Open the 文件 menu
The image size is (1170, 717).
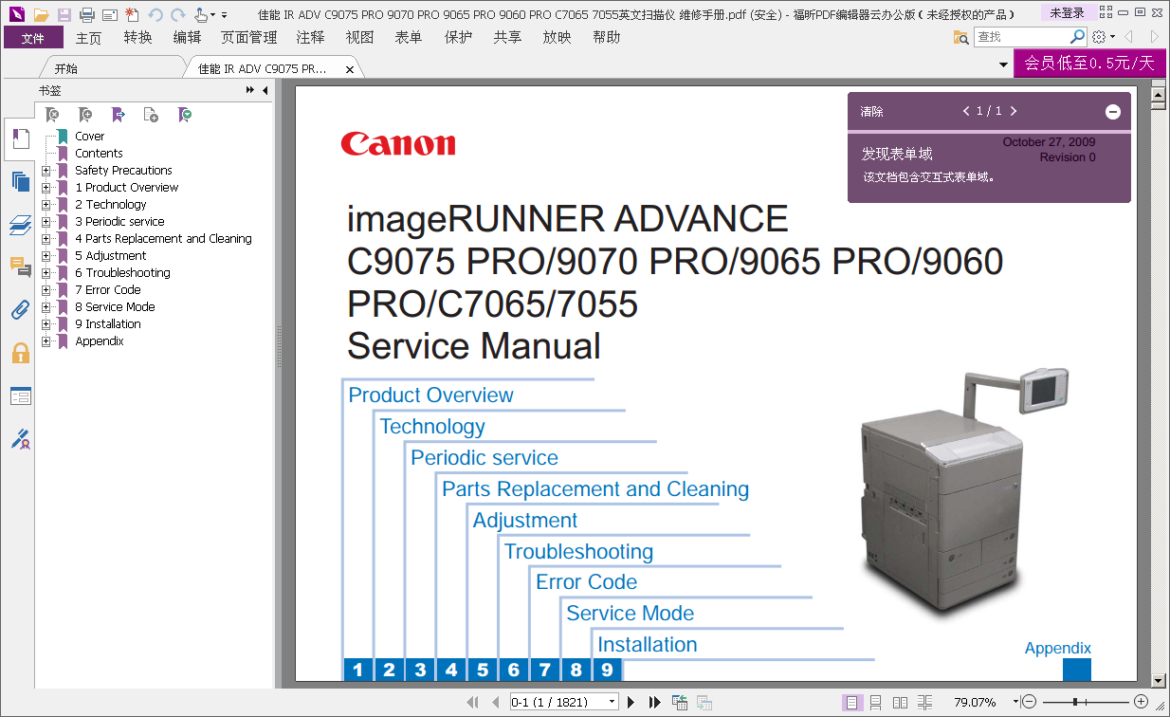pyautogui.click(x=33, y=37)
